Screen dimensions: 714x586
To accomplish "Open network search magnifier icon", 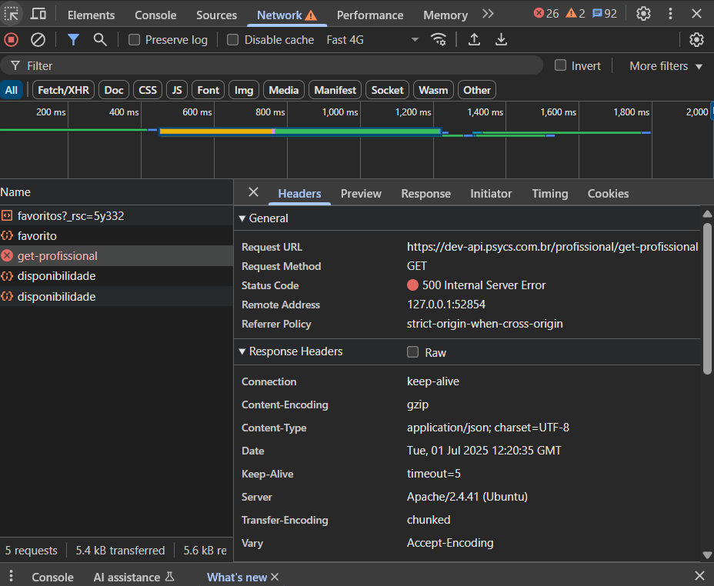I will click(99, 40).
